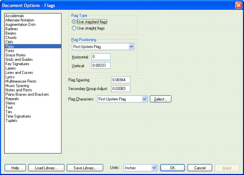Image resolution: width=244 pixels, height=175 pixels.
Task: Expand the Flag Characters dropdown
Action: pos(144,99)
